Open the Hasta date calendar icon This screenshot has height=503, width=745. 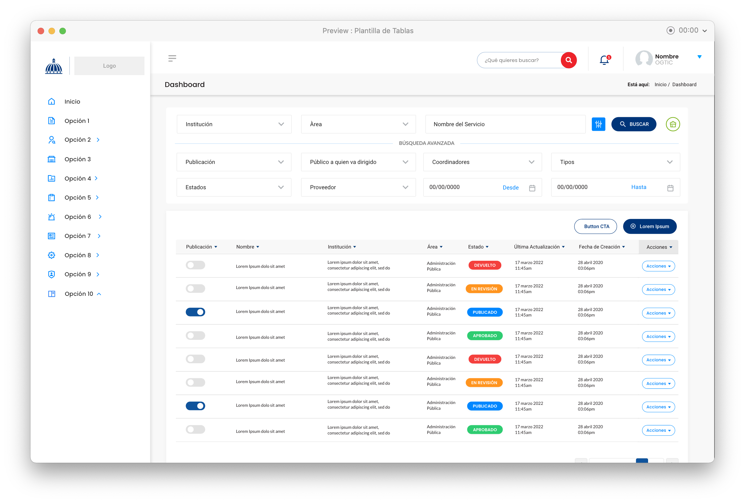(670, 188)
